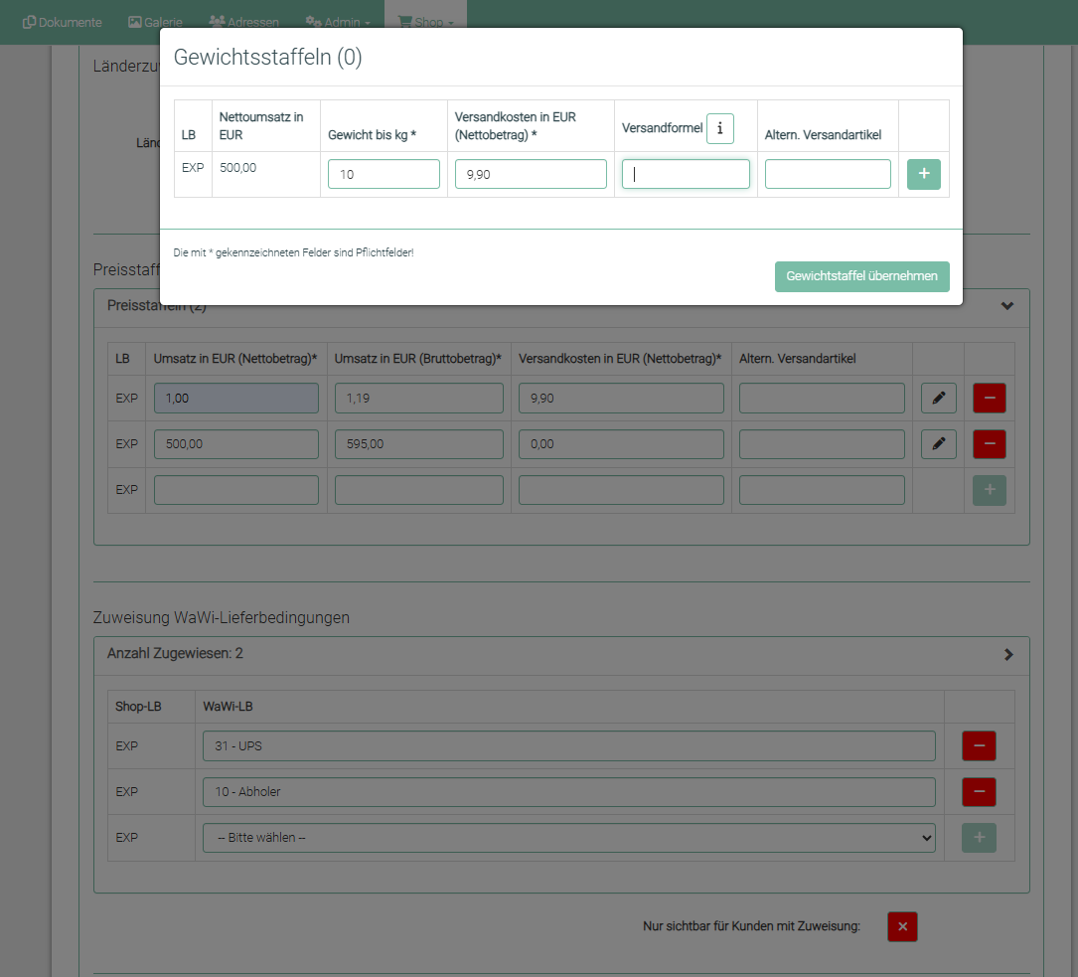The height and width of the screenshot is (977, 1078).
Task: Add weight tier with green plus button
Action: pos(923,174)
